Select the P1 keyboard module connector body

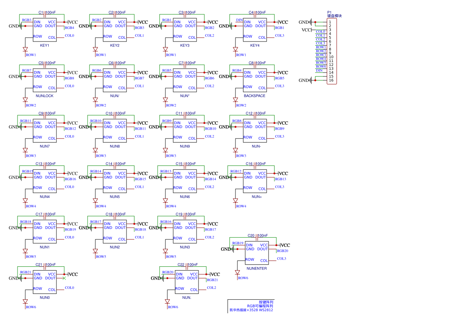(332, 51)
